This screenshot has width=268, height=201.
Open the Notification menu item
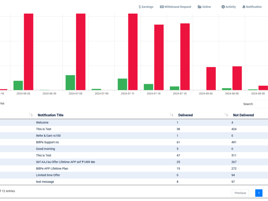coord(252,7)
